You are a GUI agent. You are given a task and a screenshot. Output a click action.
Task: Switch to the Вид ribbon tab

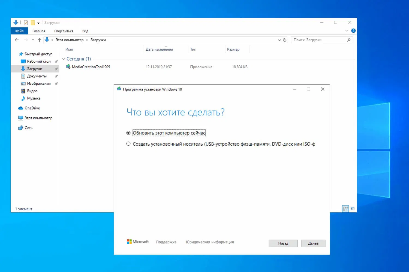[85, 31]
